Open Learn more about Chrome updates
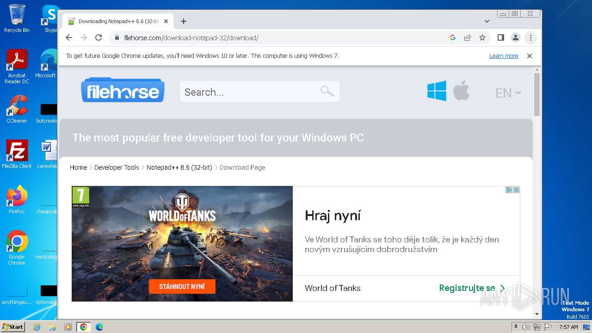The image size is (592, 333). (x=504, y=56)
